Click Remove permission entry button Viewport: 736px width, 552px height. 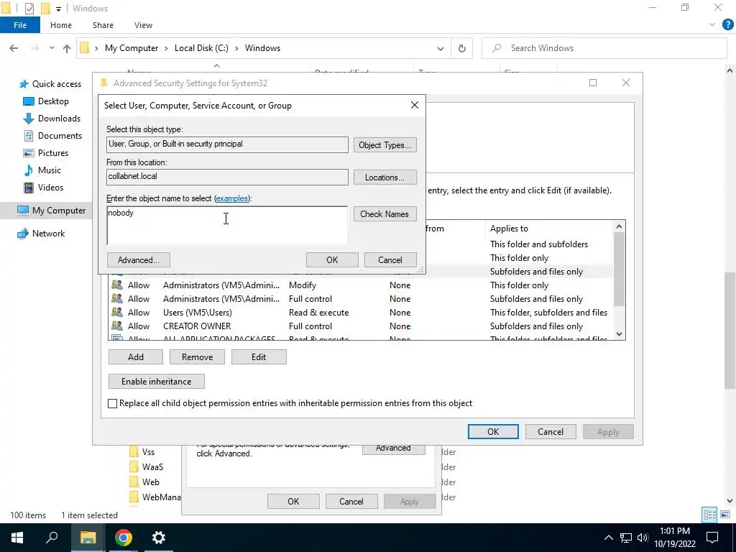[197, 357]
